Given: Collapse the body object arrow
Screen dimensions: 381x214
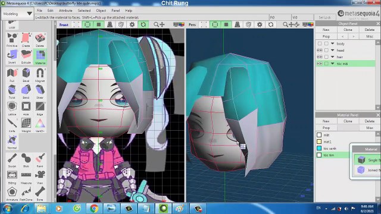Looking at the screenshot, I should tap(332, 43).
